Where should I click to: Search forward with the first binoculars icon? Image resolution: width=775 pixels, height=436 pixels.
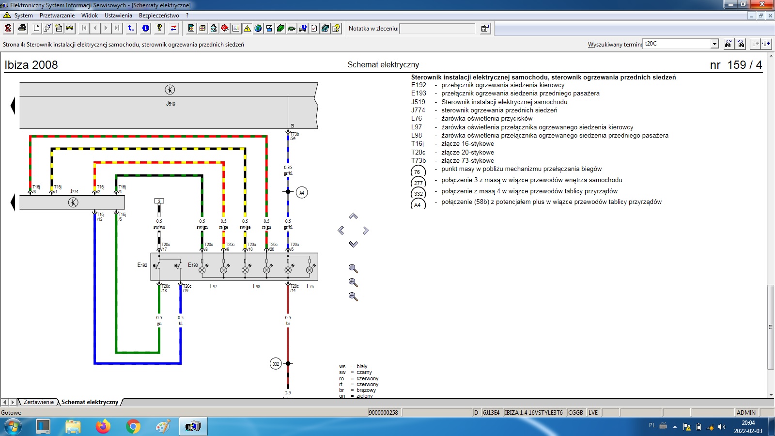coord(728,44)
